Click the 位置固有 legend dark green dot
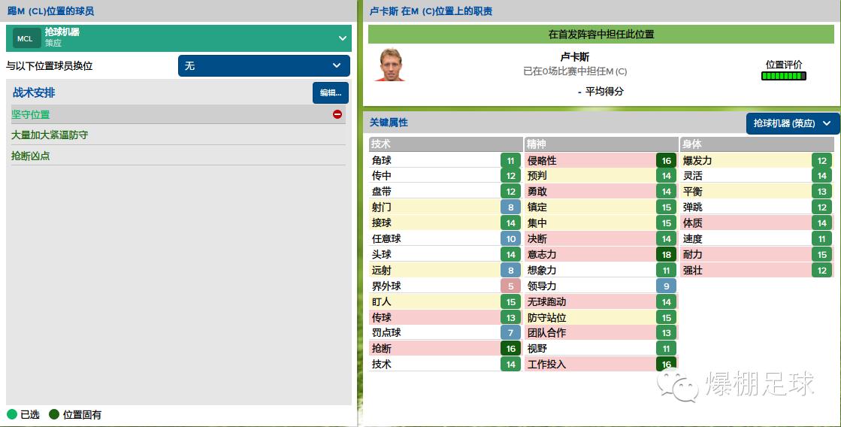 pyautogui.click(x=53, y=414)
